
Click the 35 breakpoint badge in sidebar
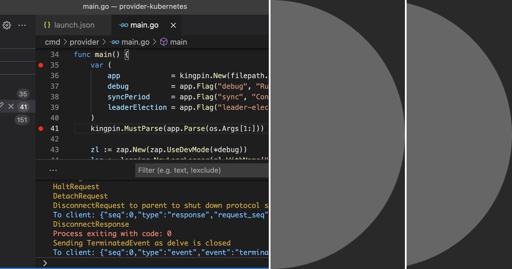pyautogui.click(x=23, y=94)
